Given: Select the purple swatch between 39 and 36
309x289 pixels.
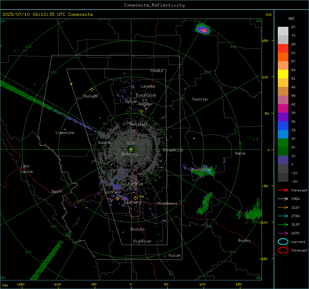Looking at the screenshot, I should coord(283,117).
